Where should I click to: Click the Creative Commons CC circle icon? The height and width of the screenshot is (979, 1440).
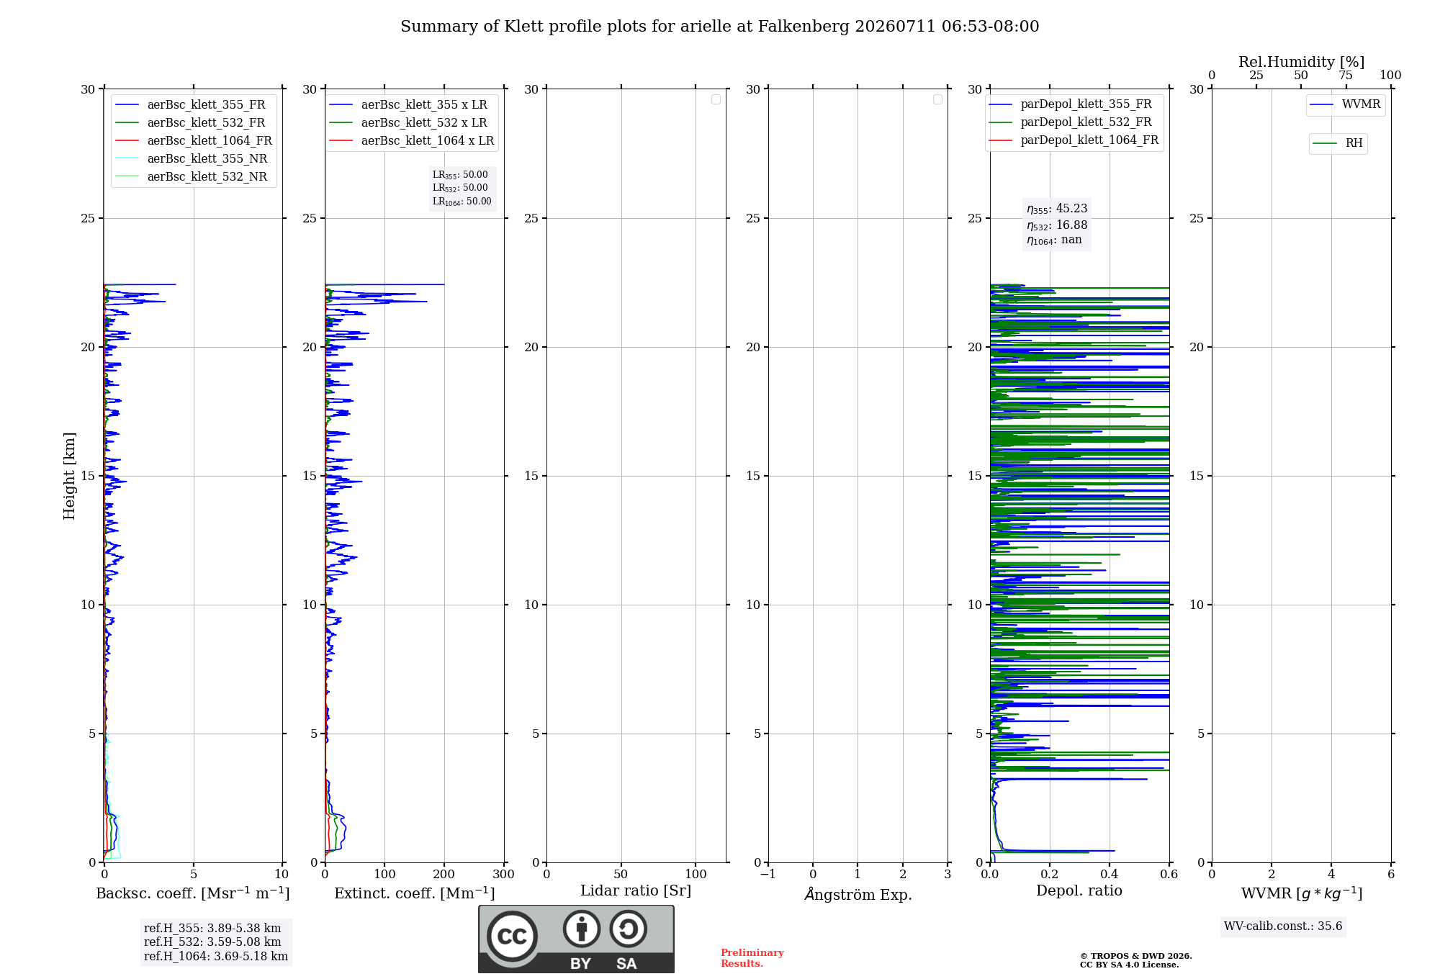click(x=512, y=937)
